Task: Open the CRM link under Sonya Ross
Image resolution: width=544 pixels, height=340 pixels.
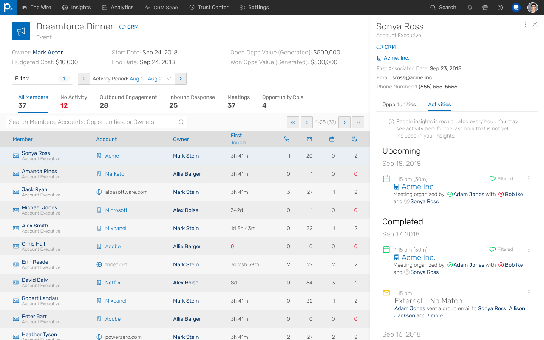Action: tap(386, 47)
